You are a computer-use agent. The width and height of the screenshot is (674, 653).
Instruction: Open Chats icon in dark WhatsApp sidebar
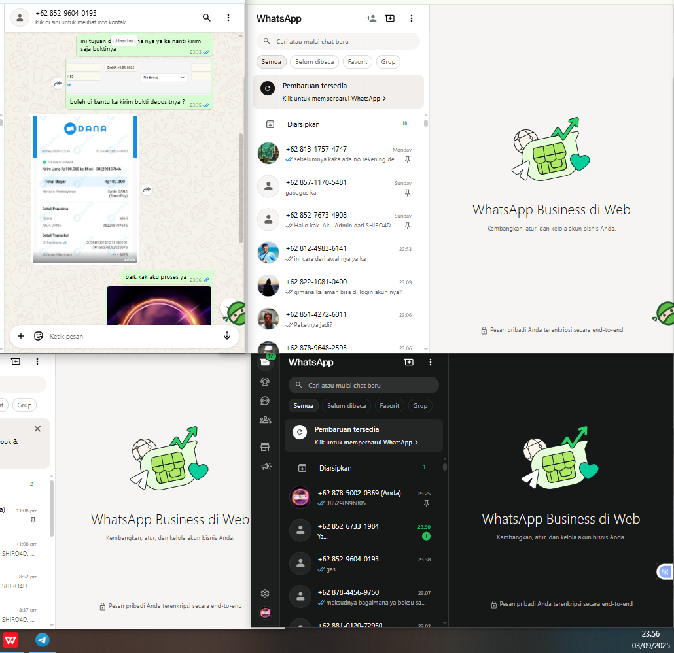[265, 362]
